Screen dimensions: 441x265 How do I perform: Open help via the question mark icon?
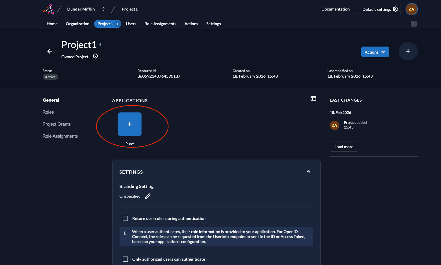click(x=413, y=24)
